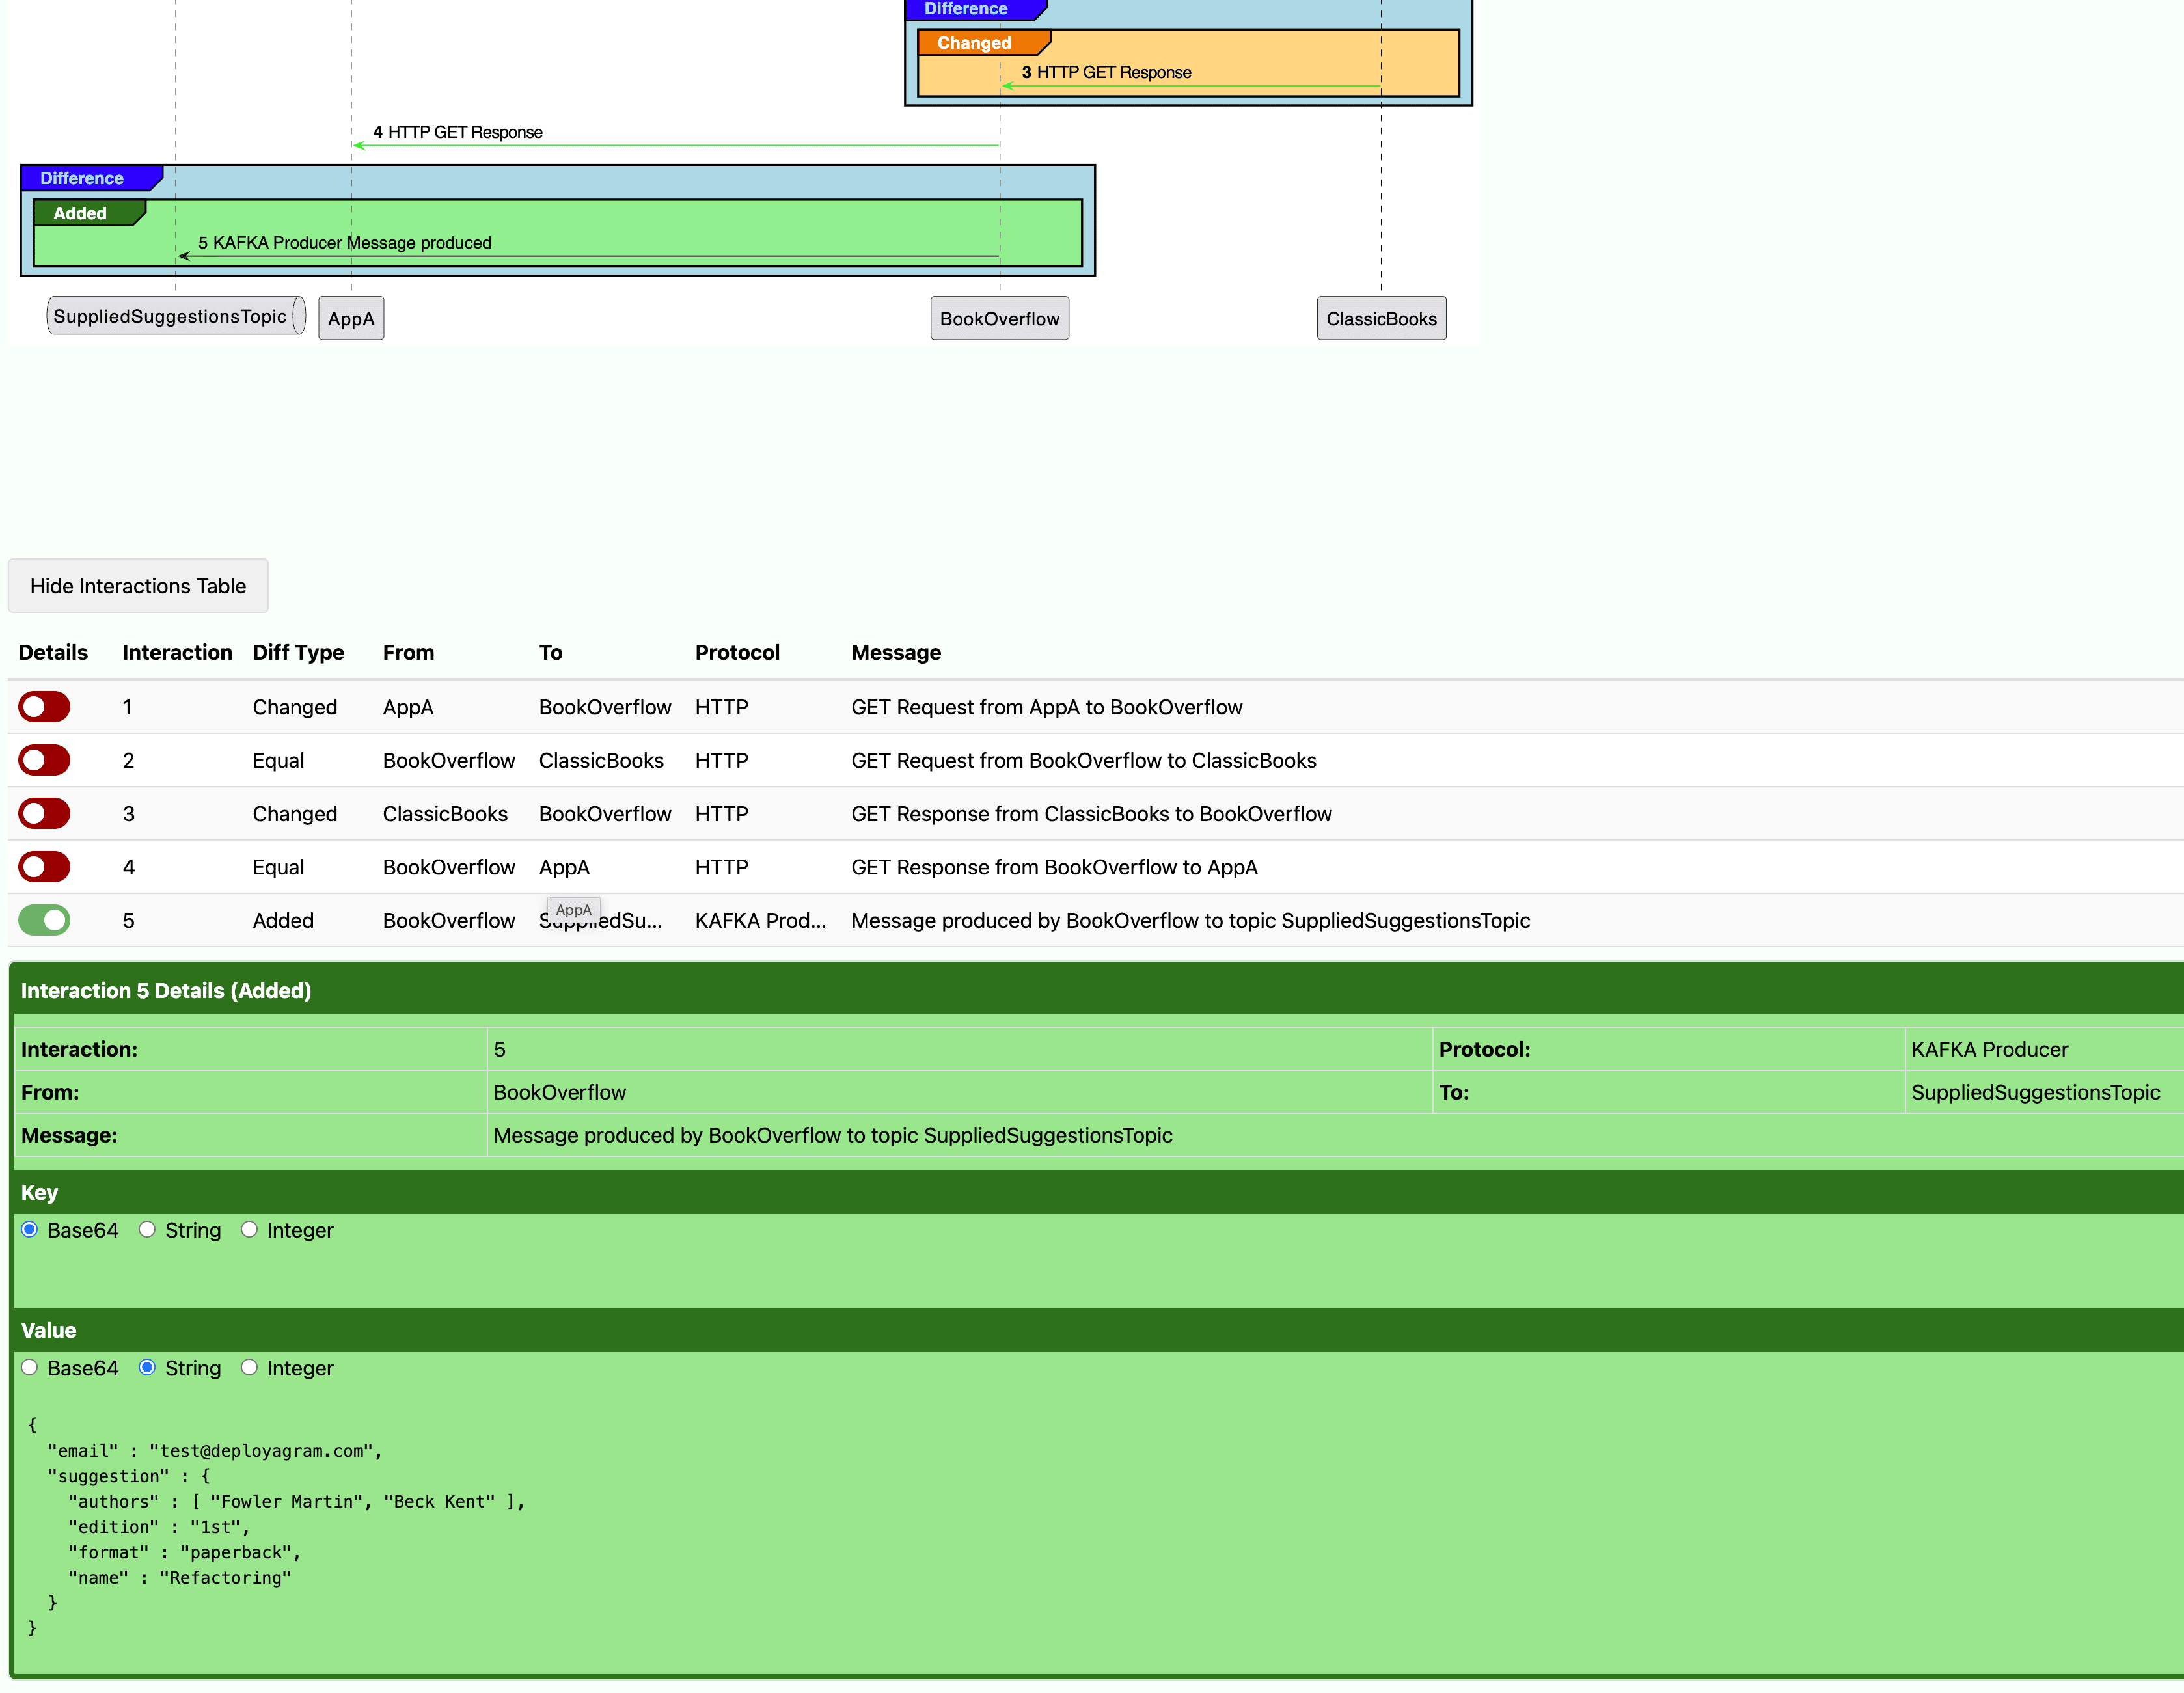Image resolution: width=2184 pixels, height=1693 pixels.
Task: Click Hide Interactions Table button
Action: pyautogui.click(x=138, y=586)
